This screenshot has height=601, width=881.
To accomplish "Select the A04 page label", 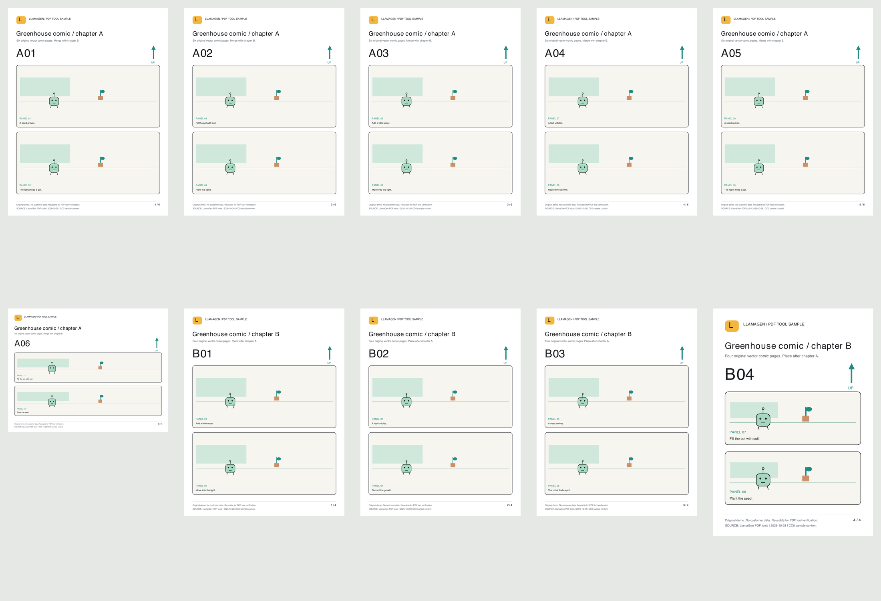I will pos(555,53).
